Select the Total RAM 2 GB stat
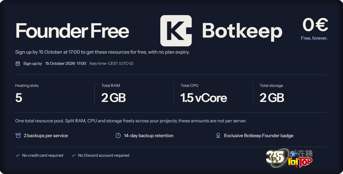Viewport: 343px width, 174px height. [113, 94]
